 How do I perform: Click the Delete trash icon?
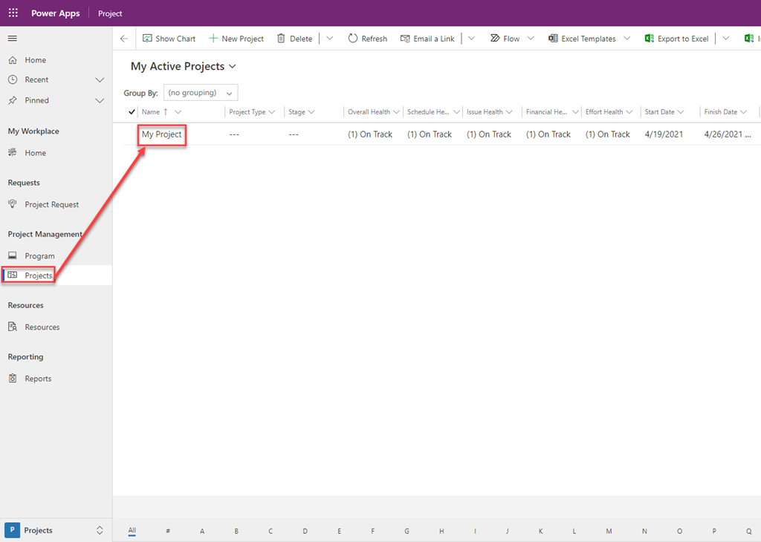click(282, 39)
